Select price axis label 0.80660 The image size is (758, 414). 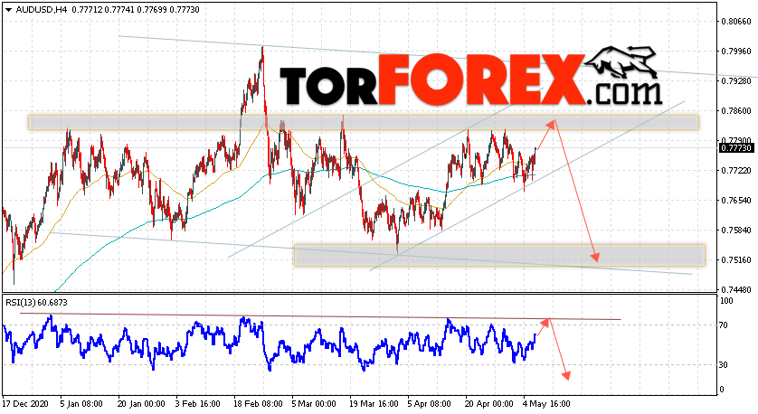coord(736,22)
